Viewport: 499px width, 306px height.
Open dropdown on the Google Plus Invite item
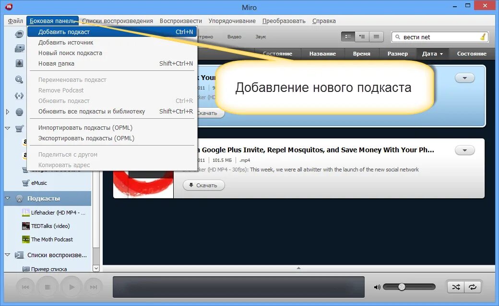(x=464, y=150)
